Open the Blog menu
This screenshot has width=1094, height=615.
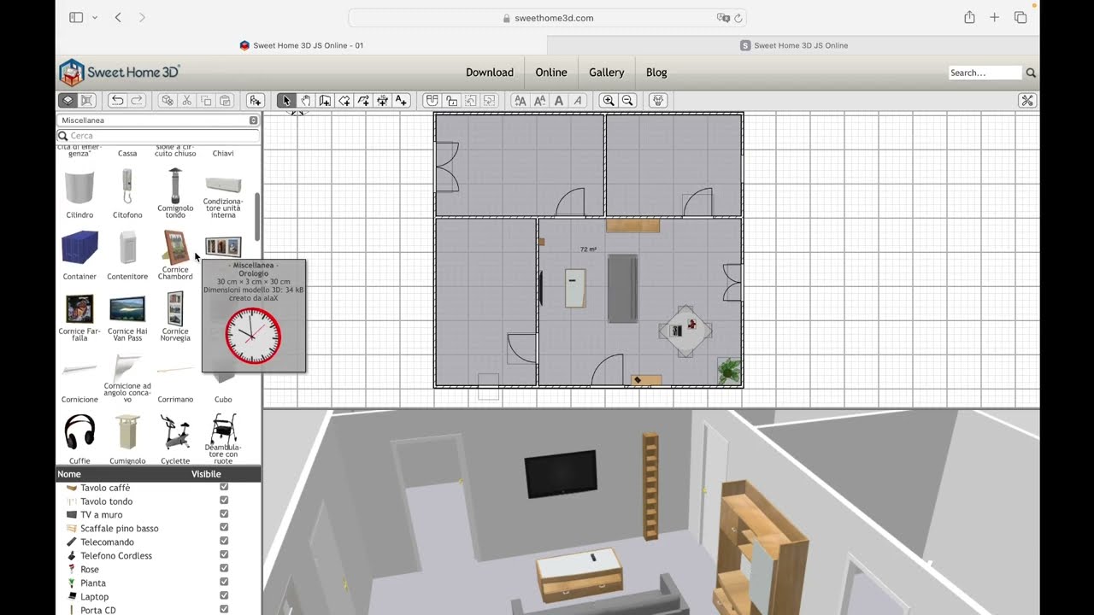click(x=656, y=73)
